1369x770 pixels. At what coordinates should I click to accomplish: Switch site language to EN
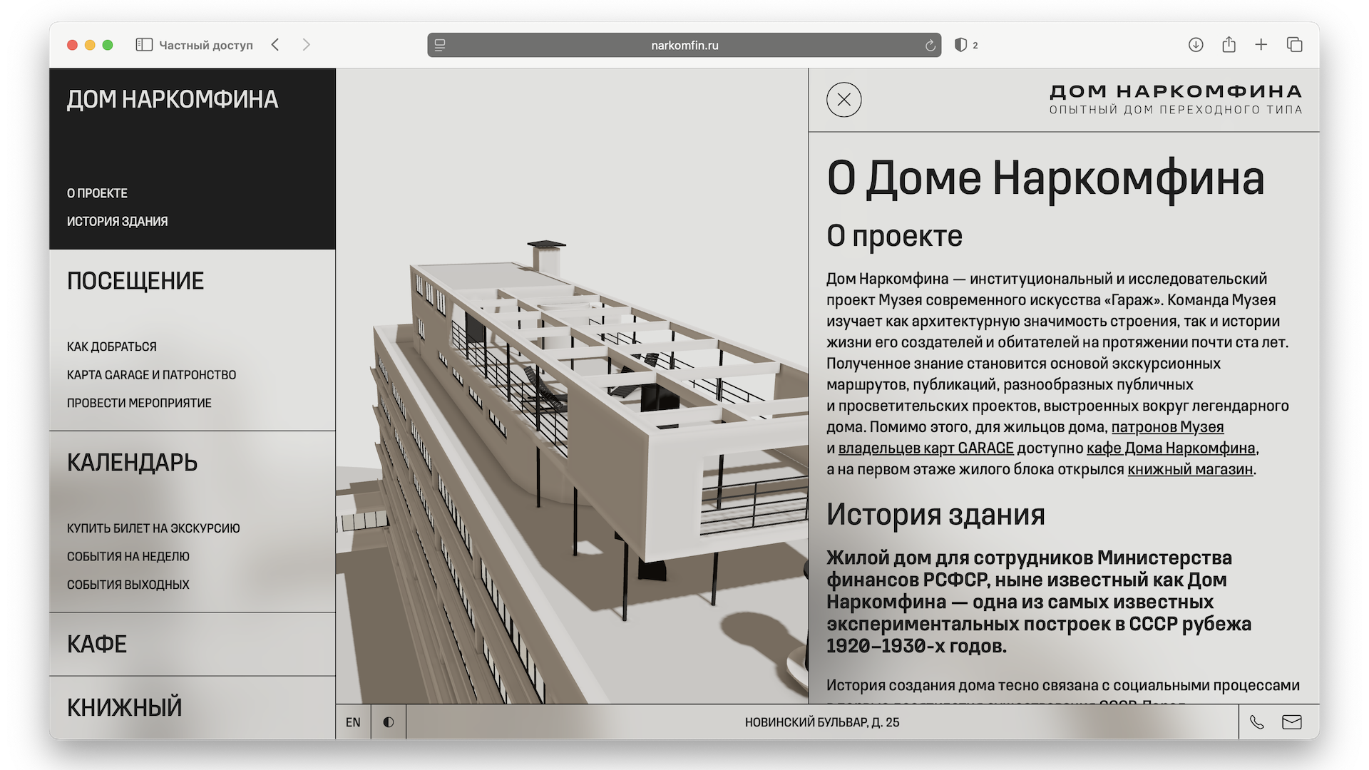[x=353, y=722]
